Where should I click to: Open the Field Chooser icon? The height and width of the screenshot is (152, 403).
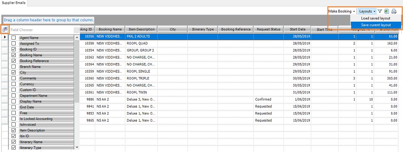click(x=5, y=29)
